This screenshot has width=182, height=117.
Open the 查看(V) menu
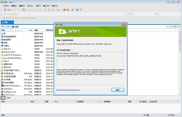point(22,6)
